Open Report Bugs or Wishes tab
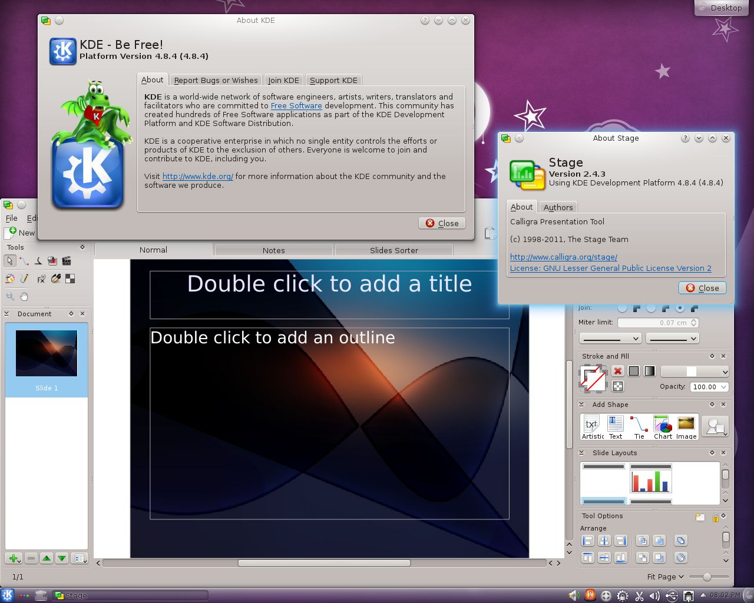Viewport: 754px width, 603px height. point(216,80)
